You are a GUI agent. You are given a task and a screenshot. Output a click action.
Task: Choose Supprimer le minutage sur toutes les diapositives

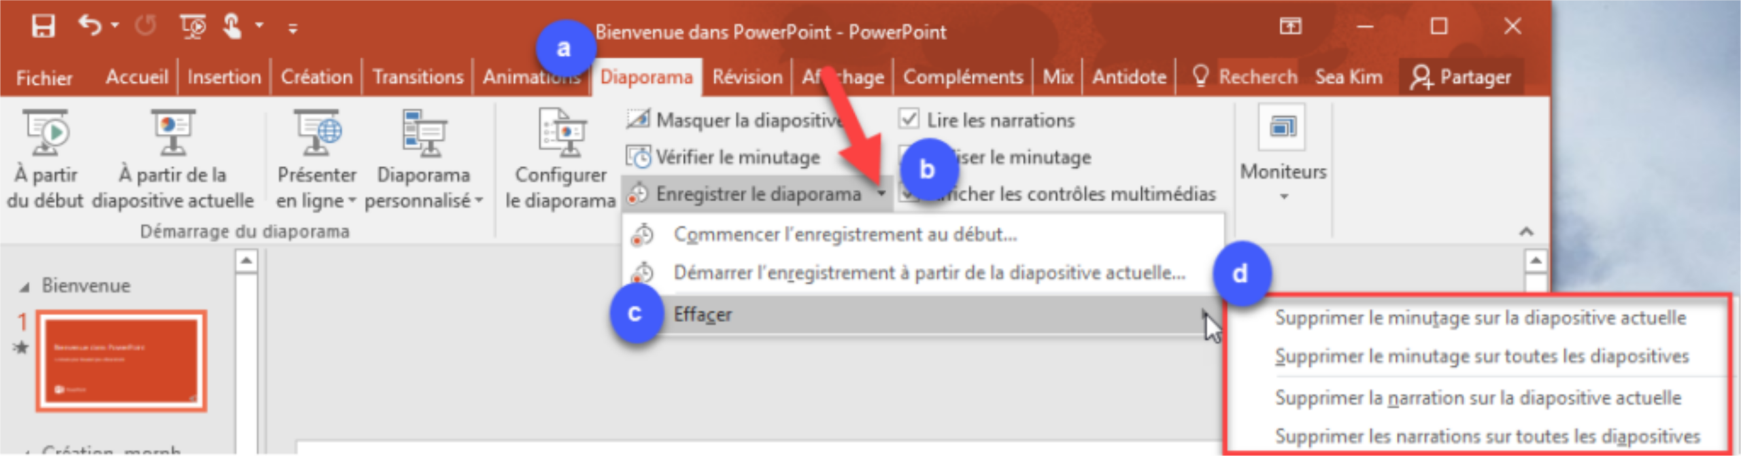(1481, 356)
